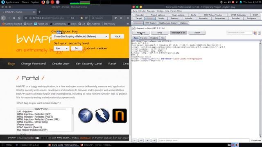Open the Action dropdown button
Viewport: 262px width, 147px height.
tap(197, 33)
